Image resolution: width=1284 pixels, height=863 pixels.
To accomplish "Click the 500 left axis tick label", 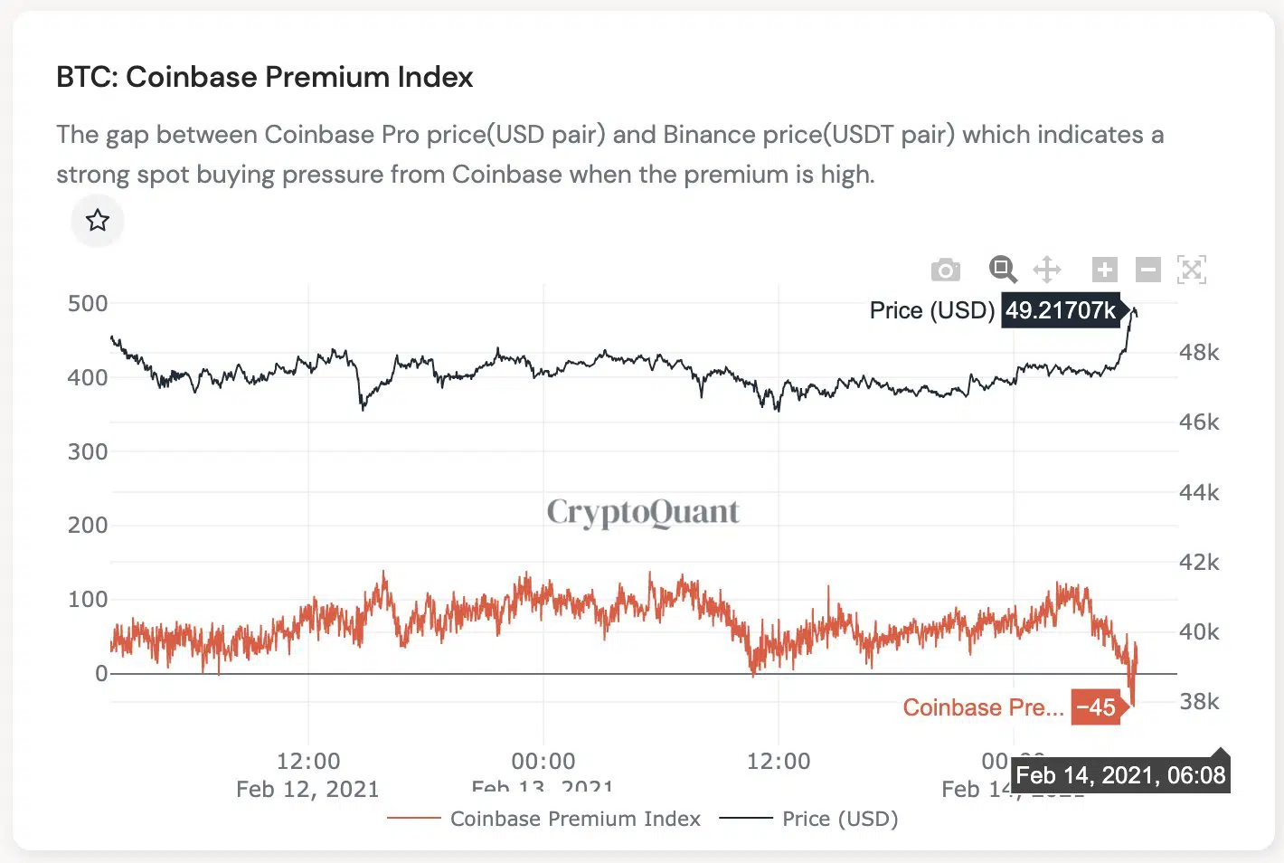I will coord(88,304).
